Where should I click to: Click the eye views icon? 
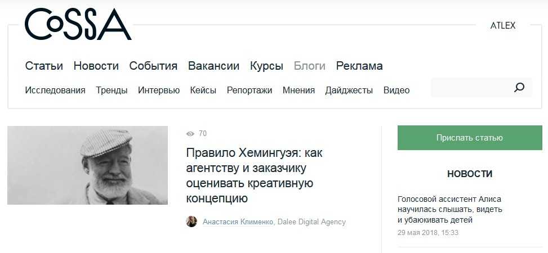(190, 134)
